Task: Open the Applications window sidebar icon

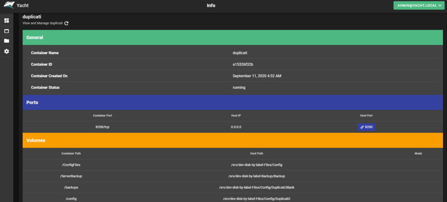Action: [7, 31]
